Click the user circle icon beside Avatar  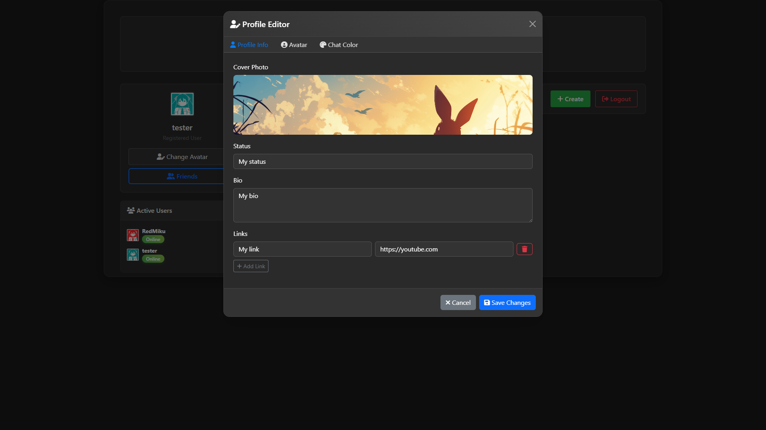coord(284,45)
